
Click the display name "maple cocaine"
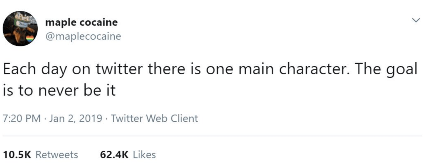pos(81,22)
